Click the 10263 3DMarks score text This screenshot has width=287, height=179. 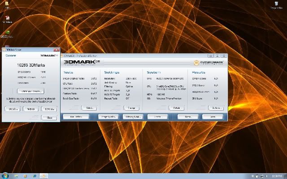pyautogui.click(x=31, y=65)
